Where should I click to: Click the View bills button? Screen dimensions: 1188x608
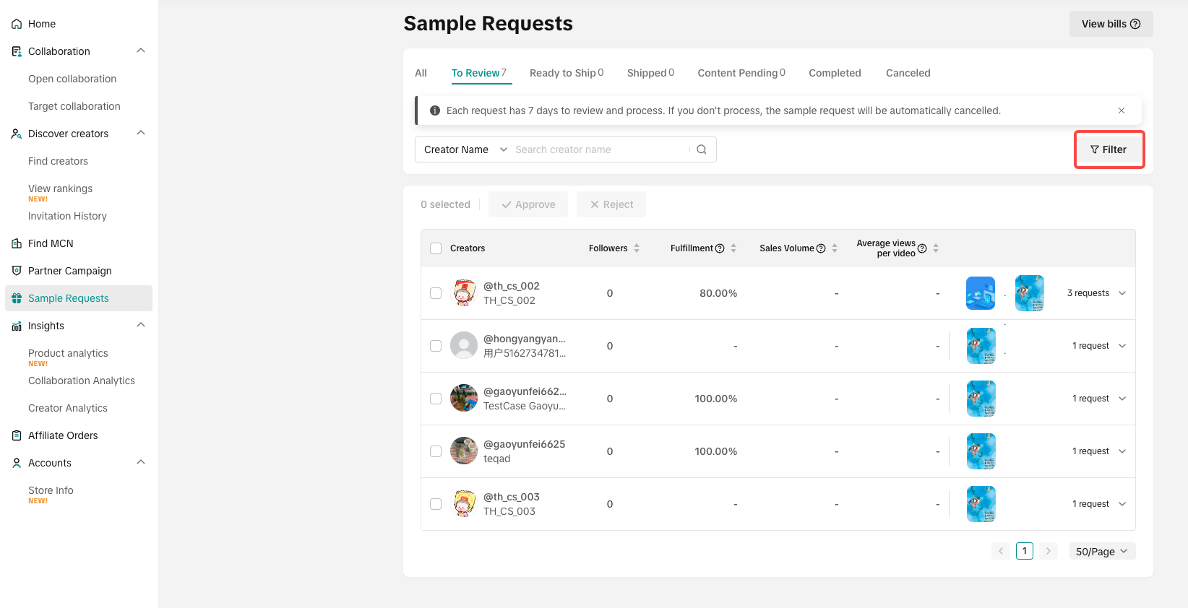click(x=1111, y=24)
